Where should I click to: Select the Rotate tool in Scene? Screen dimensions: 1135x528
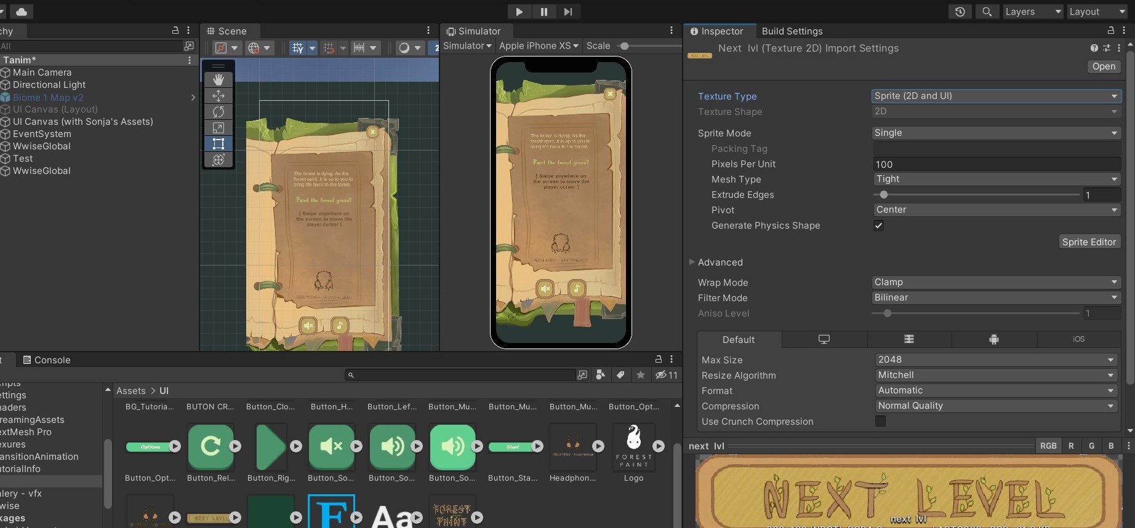[x=218, y=111]
